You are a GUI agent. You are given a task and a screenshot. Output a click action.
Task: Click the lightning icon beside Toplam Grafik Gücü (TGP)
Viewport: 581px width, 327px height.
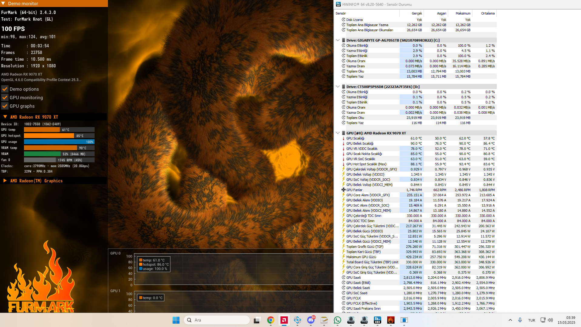(x=344, y=246)
